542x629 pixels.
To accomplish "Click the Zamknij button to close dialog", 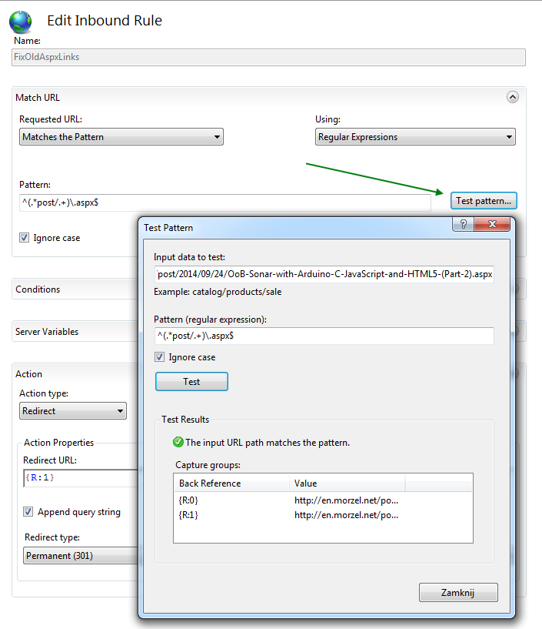I will tap(458, 592).
